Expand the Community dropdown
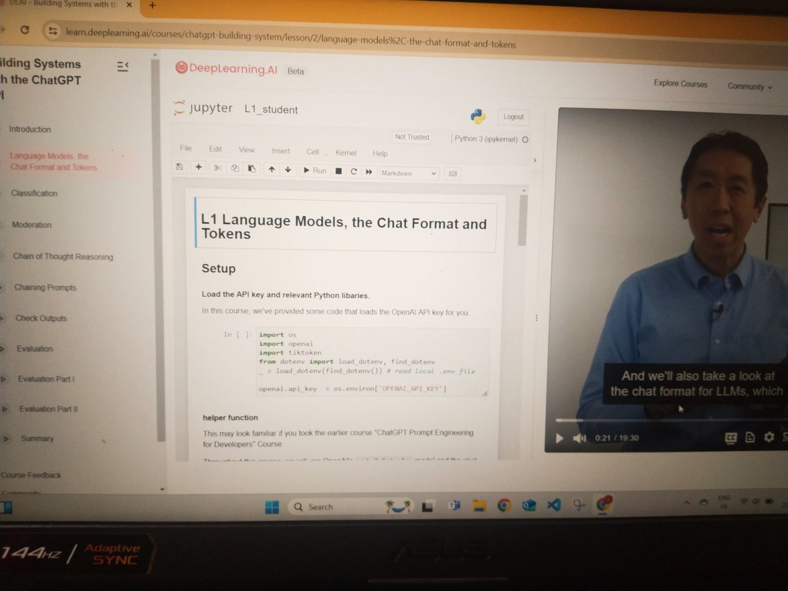Image resolution: width=788 pixels, height=591 pixels. click(x=749, y=86)
